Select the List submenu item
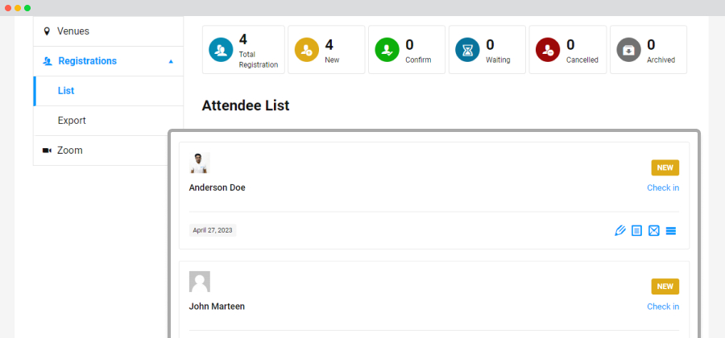Image resolution: width=725 pixels, height=338 pixels. click(x=108, y=91)
